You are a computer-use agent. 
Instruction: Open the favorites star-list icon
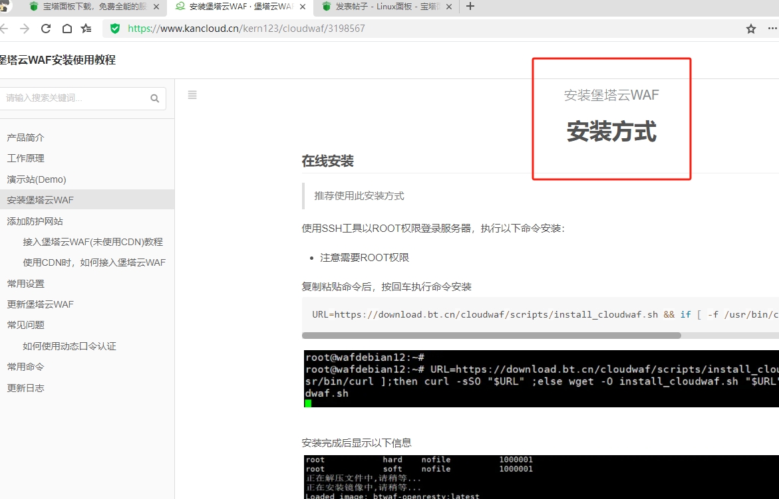[x=86, y=29]
